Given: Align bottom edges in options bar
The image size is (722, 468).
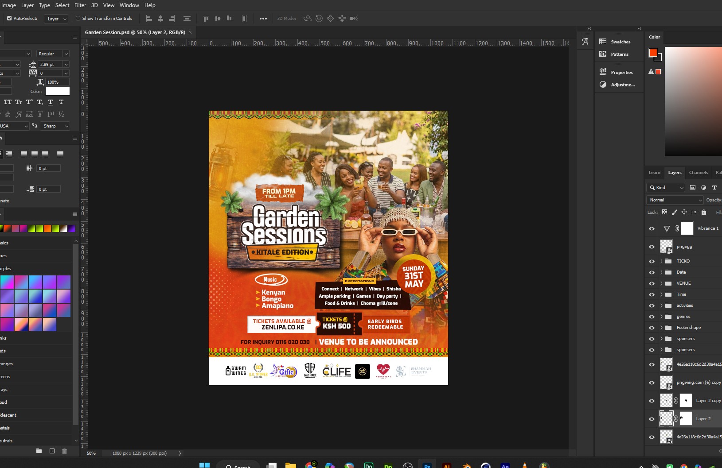Looking at the screenshot, I should click(x=229, y=19).
